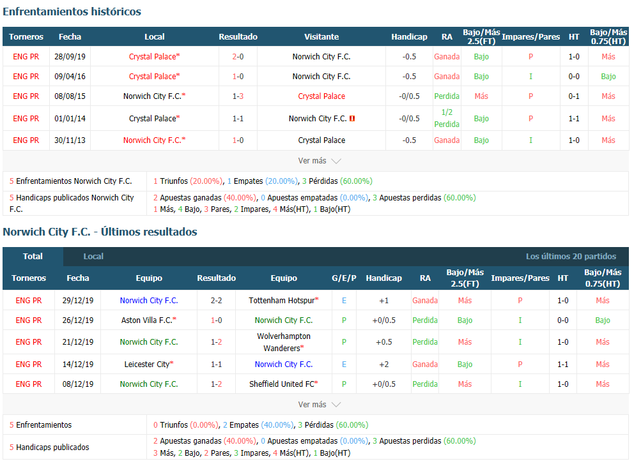This screenshot has width=634, height=466.
Task: Click the G/E/P column header
Action: pyautogui.click(x=344, y=278)
